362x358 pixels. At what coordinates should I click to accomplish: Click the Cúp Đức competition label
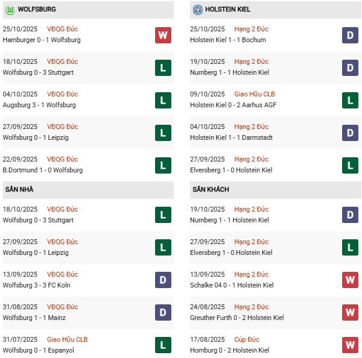coord(247,339)
